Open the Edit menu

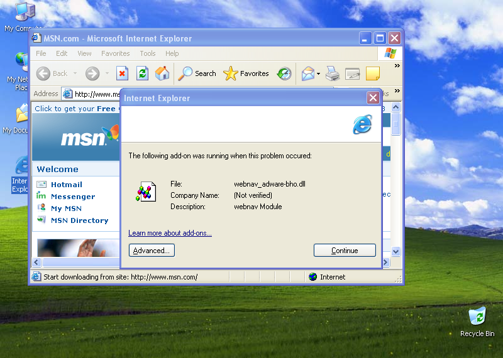click(x=62, y=53)
